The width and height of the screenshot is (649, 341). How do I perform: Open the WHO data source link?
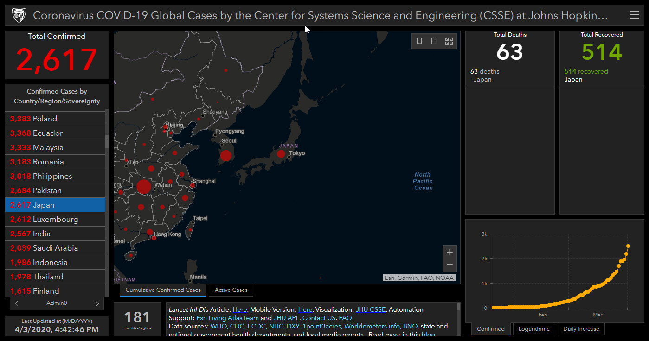tap(218, 326)
